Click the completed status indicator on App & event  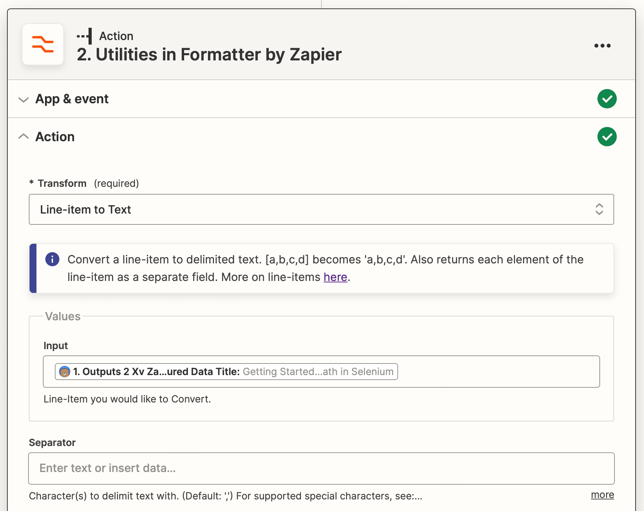[607, 99]
